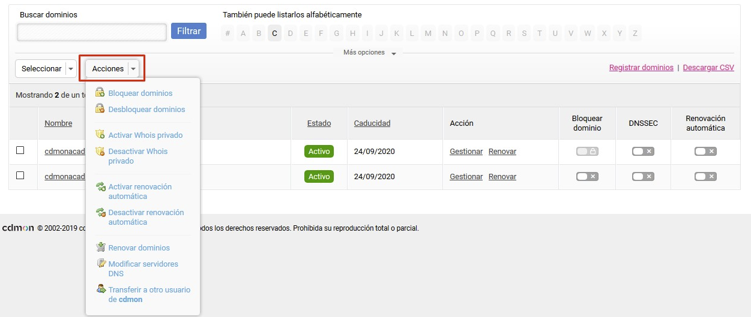Click the Filtrar button

click(x=189, y=31)
